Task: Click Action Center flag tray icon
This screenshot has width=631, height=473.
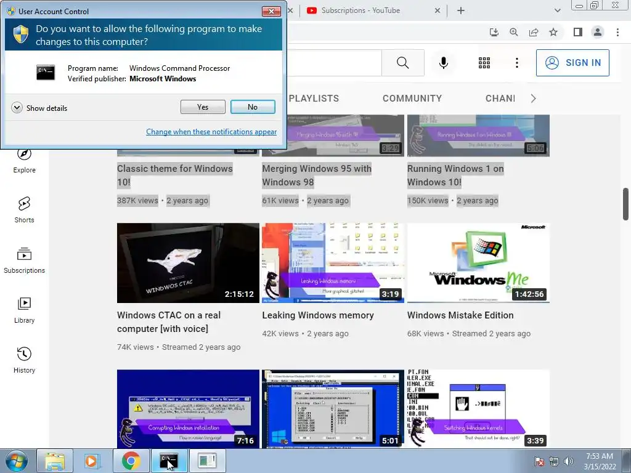Action: click(539, 461)
